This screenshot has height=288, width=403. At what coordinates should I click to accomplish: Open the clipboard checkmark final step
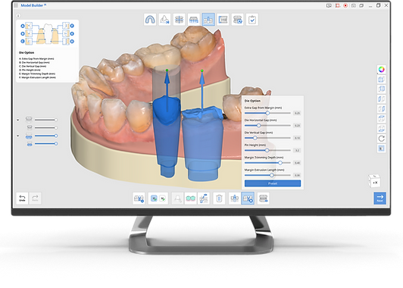point(252,20)
